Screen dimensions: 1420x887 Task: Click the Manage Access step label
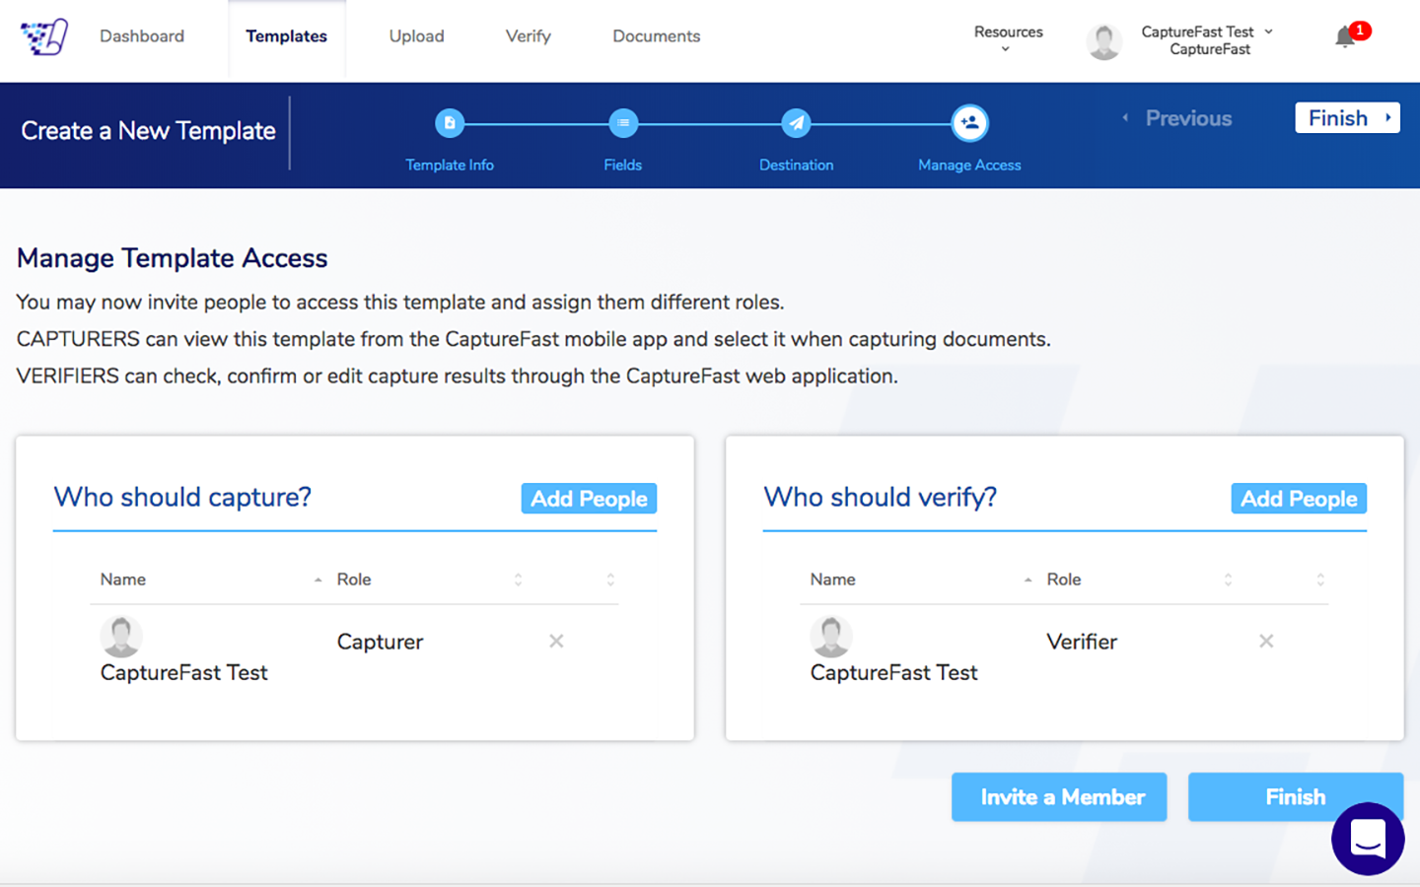[x=970, y=166]
